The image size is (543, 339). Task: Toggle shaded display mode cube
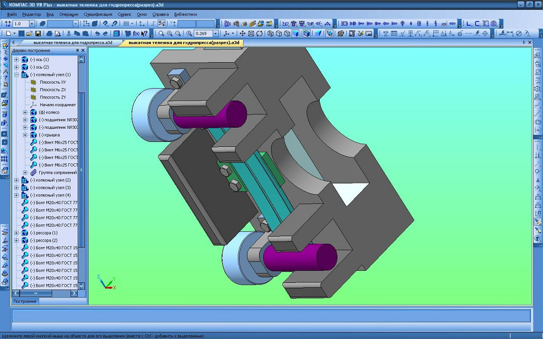point(296,34)
